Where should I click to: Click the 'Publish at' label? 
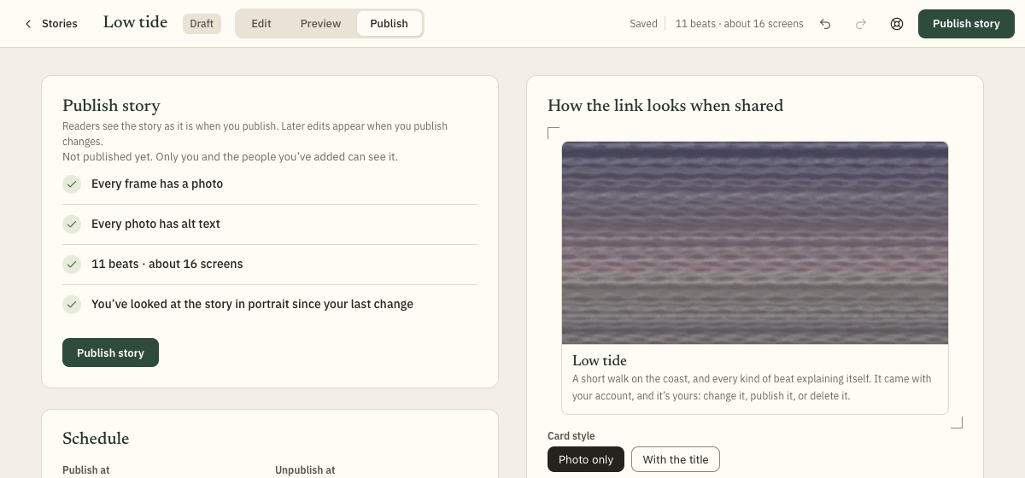(86, 470)
